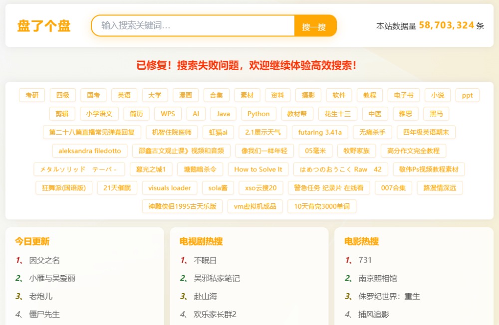This screenshot has height=325, width=499.
Task: Choose the Python tag
Action: click(x=258, y=114)
